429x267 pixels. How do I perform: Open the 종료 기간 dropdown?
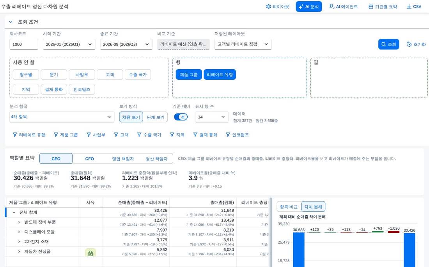[126, 44]
